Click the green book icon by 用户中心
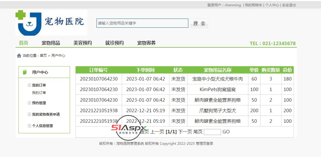 pyautogui.click(x=25, y=72)
